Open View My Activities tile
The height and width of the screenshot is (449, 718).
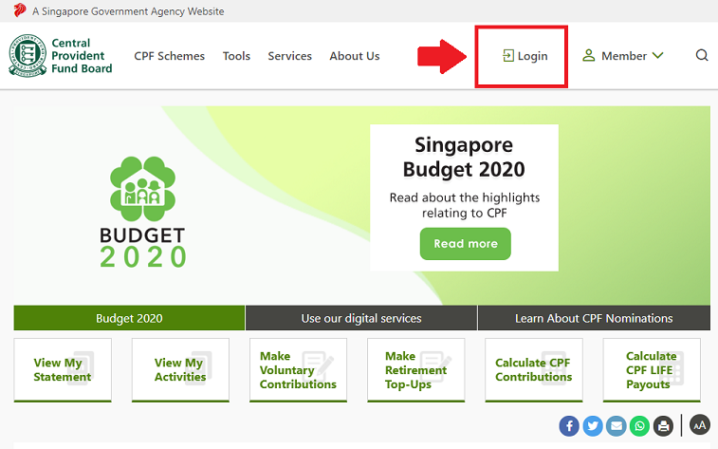click(180, 370)
